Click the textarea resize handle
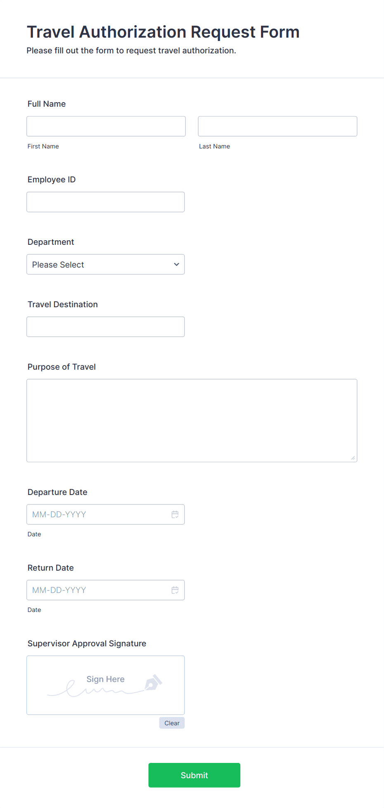 tap(353, 458)
